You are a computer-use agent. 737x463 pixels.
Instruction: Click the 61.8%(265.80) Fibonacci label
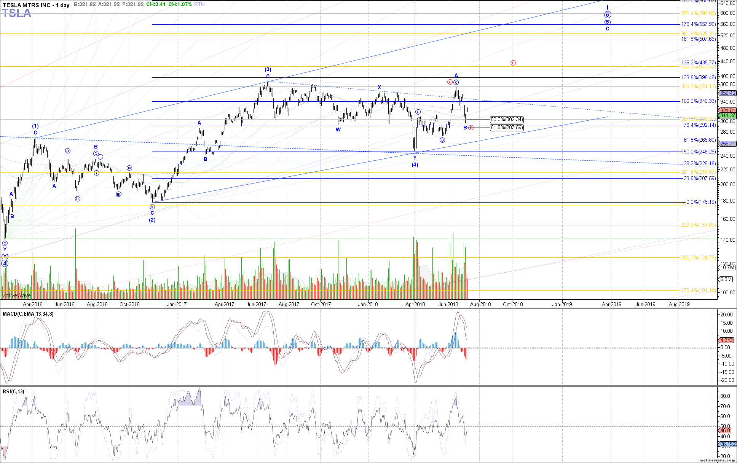[x=699, y=140]
